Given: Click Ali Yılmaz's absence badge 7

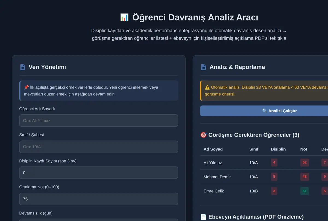Looking at the screenshot, I should (x=325, y=162).
